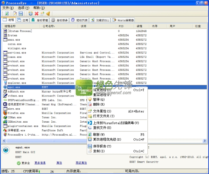Click the transparent desktop clock process icon
The width and height of the screenshot is (209, 174).
pyautogui.click(x=5, y=104)
